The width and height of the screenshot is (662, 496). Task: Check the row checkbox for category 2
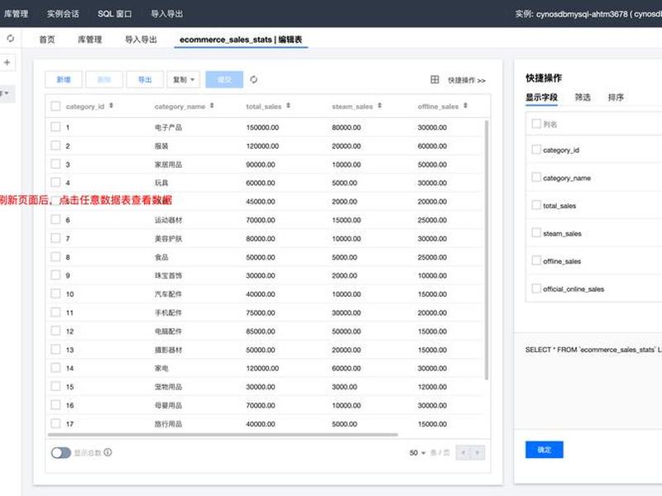point(55,145)
